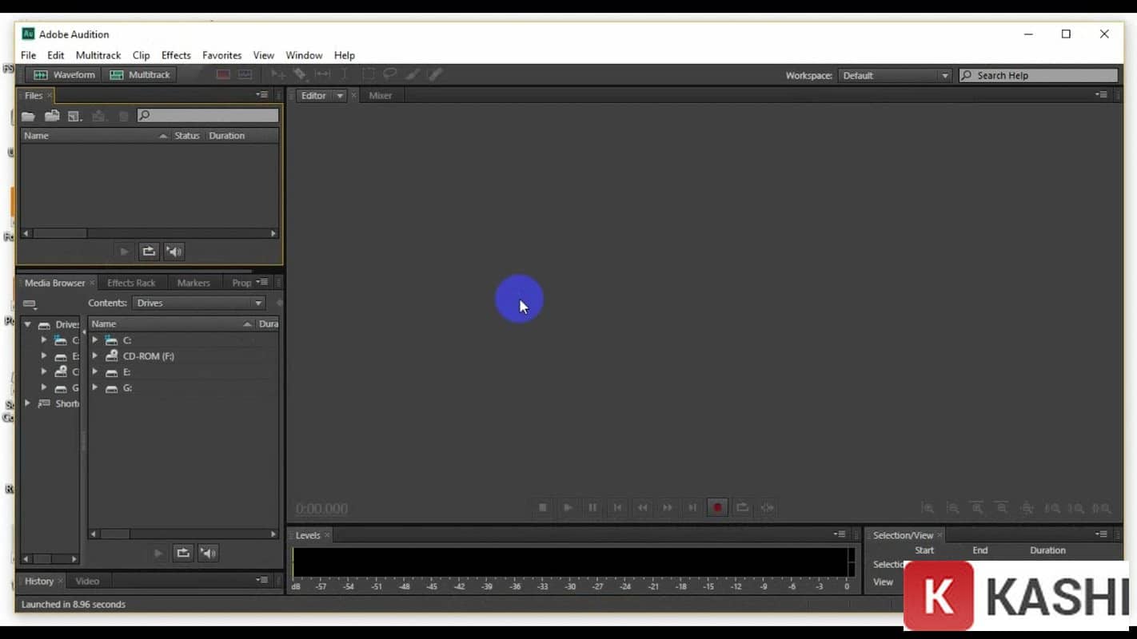This screenshot has width=1137, height=639.
Task: Select the Lasso Selection tool
Action: point(390,74)
